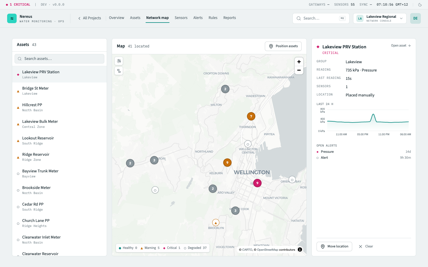Click the arrow icon after Open asset

pos(409,46)
